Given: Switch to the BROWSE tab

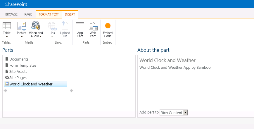Looking at the screenshot, I should click(11, 14).
